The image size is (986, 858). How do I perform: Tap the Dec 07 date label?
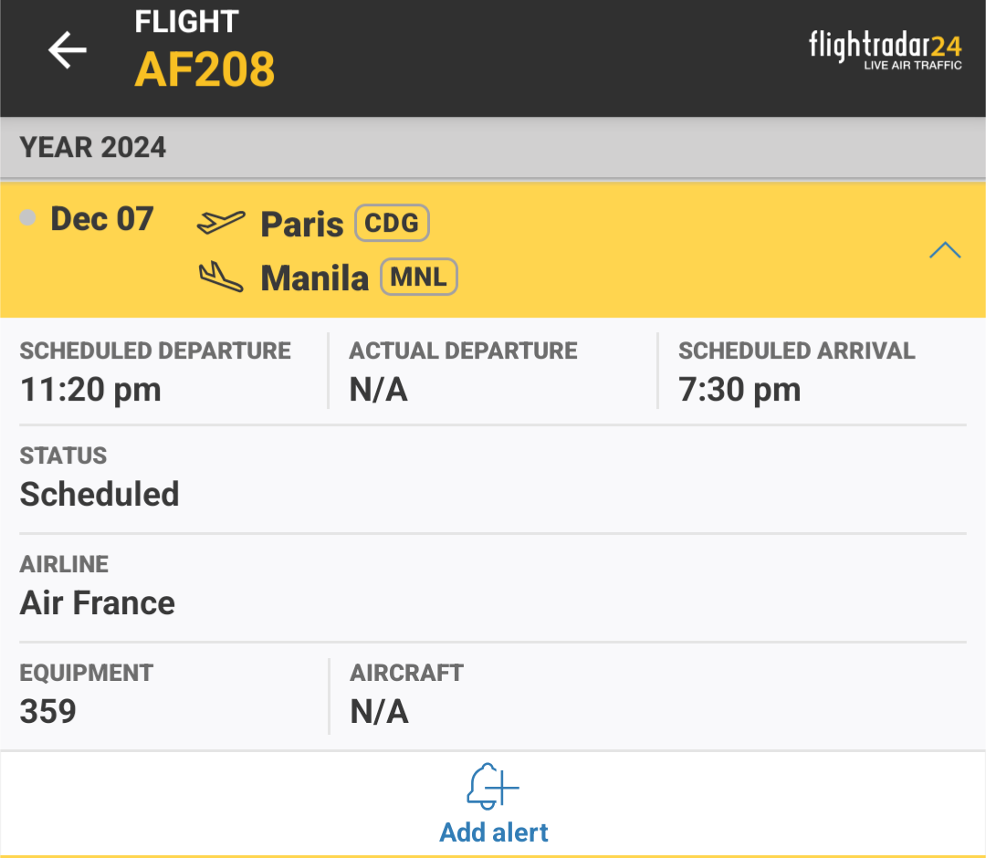coord(102,219)
